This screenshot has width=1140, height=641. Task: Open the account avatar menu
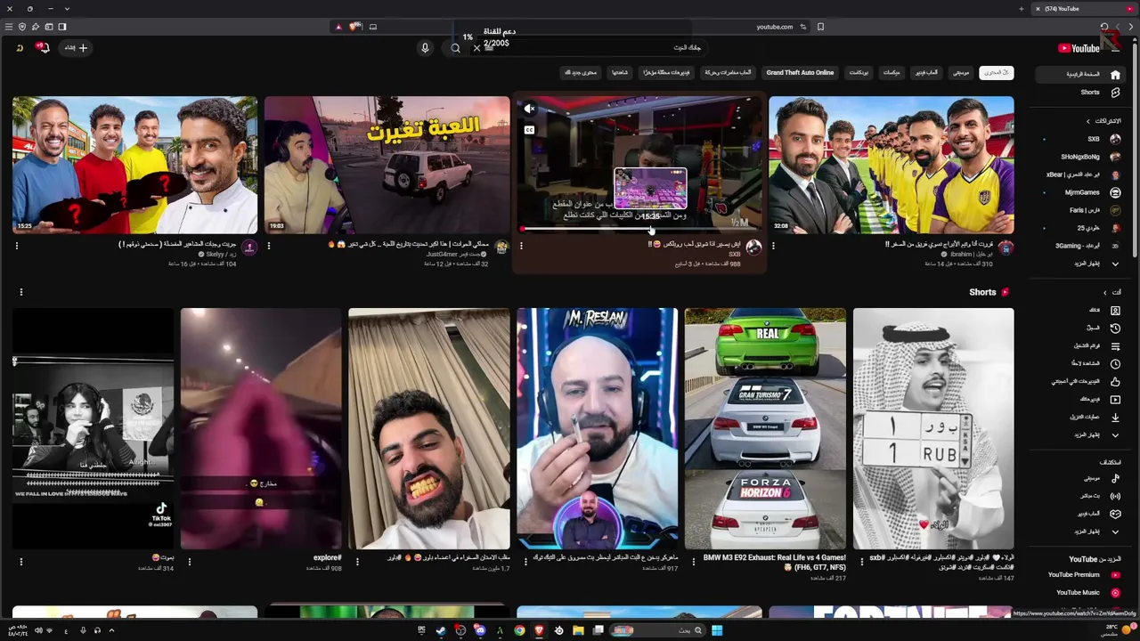[x=19, y=48]
